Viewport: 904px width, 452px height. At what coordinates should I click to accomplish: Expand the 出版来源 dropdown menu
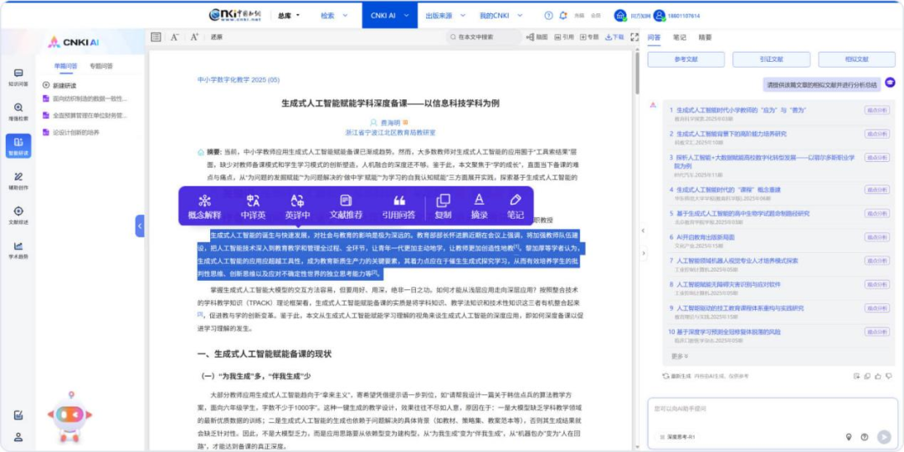click(x=442, y=15)
